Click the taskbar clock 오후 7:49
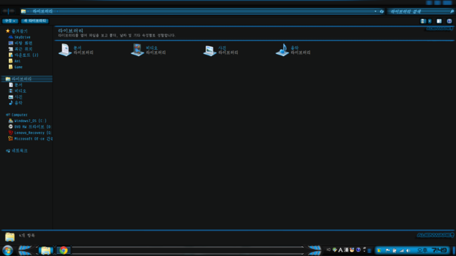 431,250
